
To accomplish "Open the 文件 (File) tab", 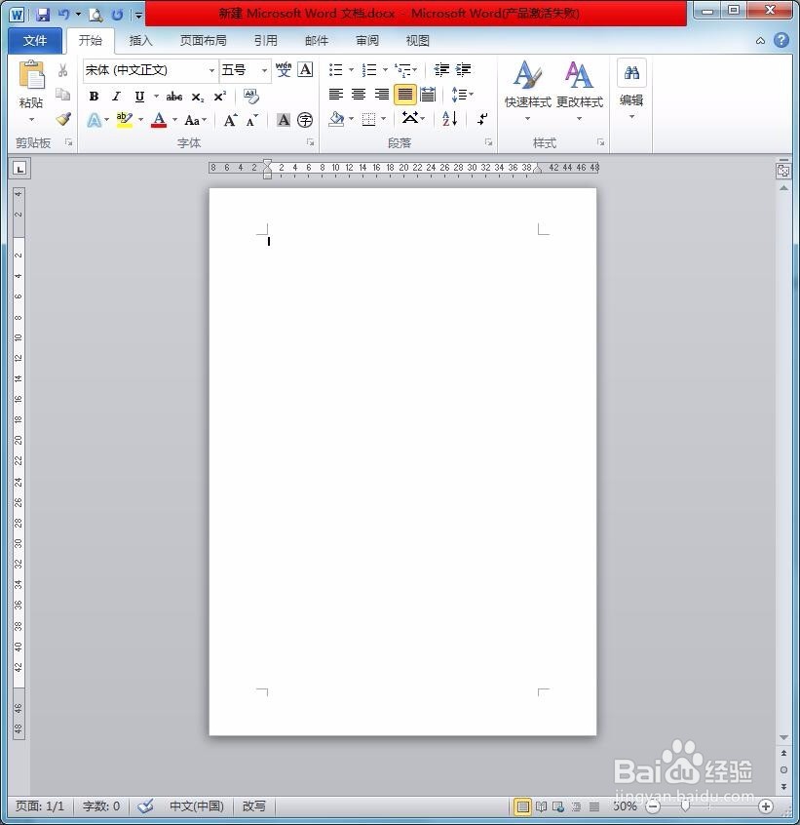I will point(35,41).
